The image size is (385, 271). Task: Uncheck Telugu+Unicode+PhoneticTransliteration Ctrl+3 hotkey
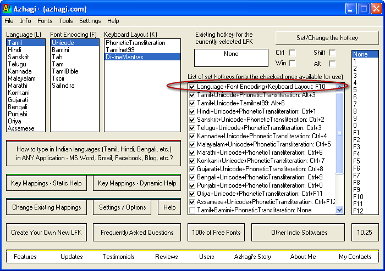tap(193, 128)
